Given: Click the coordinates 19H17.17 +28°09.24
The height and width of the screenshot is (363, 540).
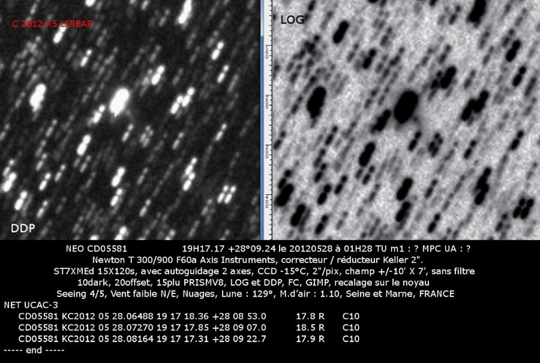Looking at the screenshot, I should click(x=221, y=248).
